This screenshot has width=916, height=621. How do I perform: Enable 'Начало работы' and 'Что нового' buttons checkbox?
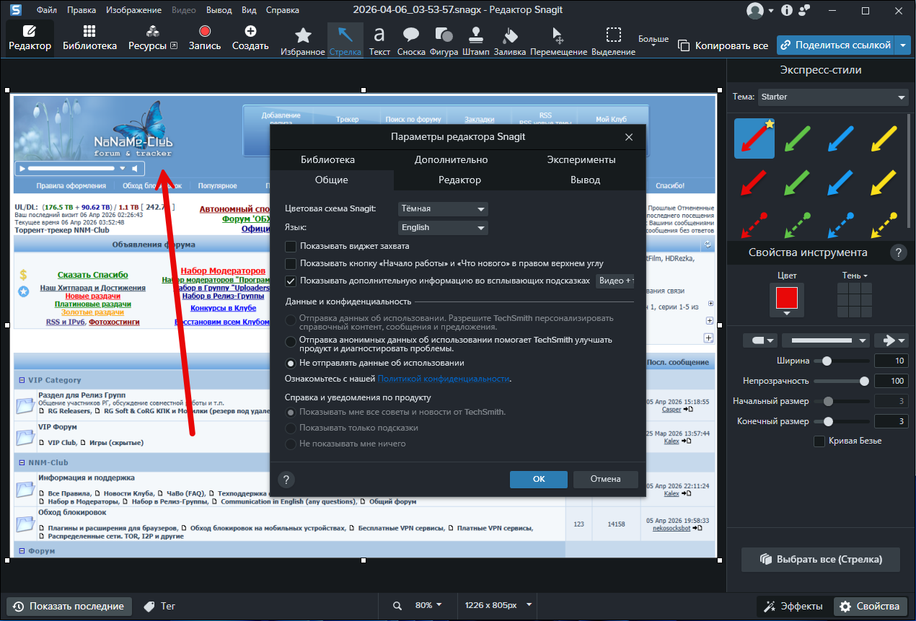point(291,264)
